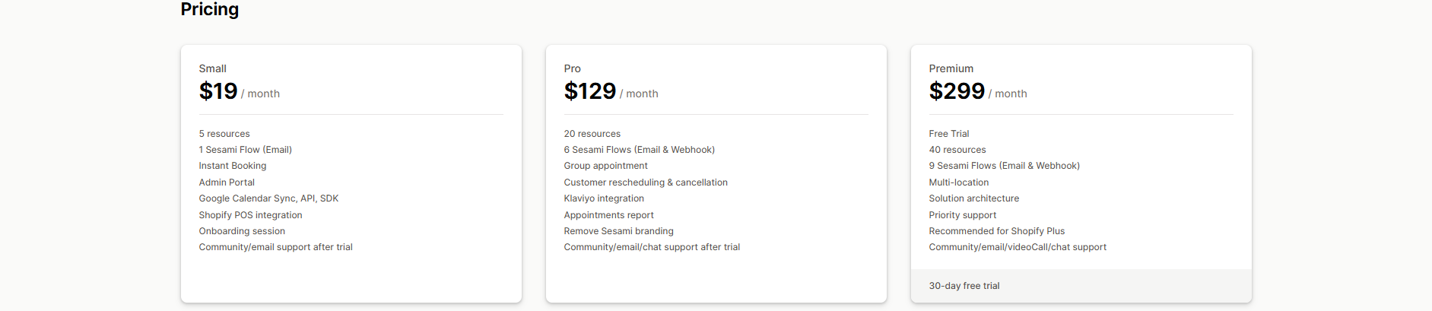Click "Recommended for Shopify Plus" text

pyautogui.click(x=996, y=231)
